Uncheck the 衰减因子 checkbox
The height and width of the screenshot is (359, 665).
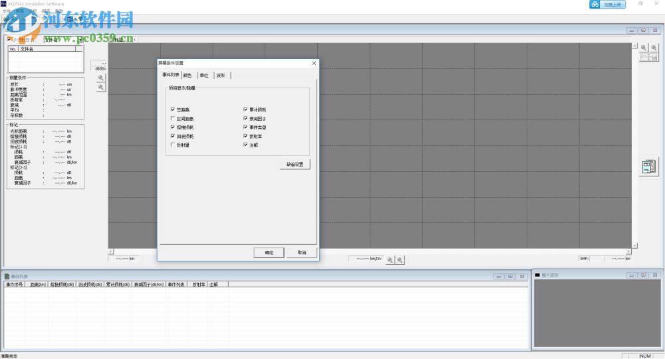click(x=245, y=119)
